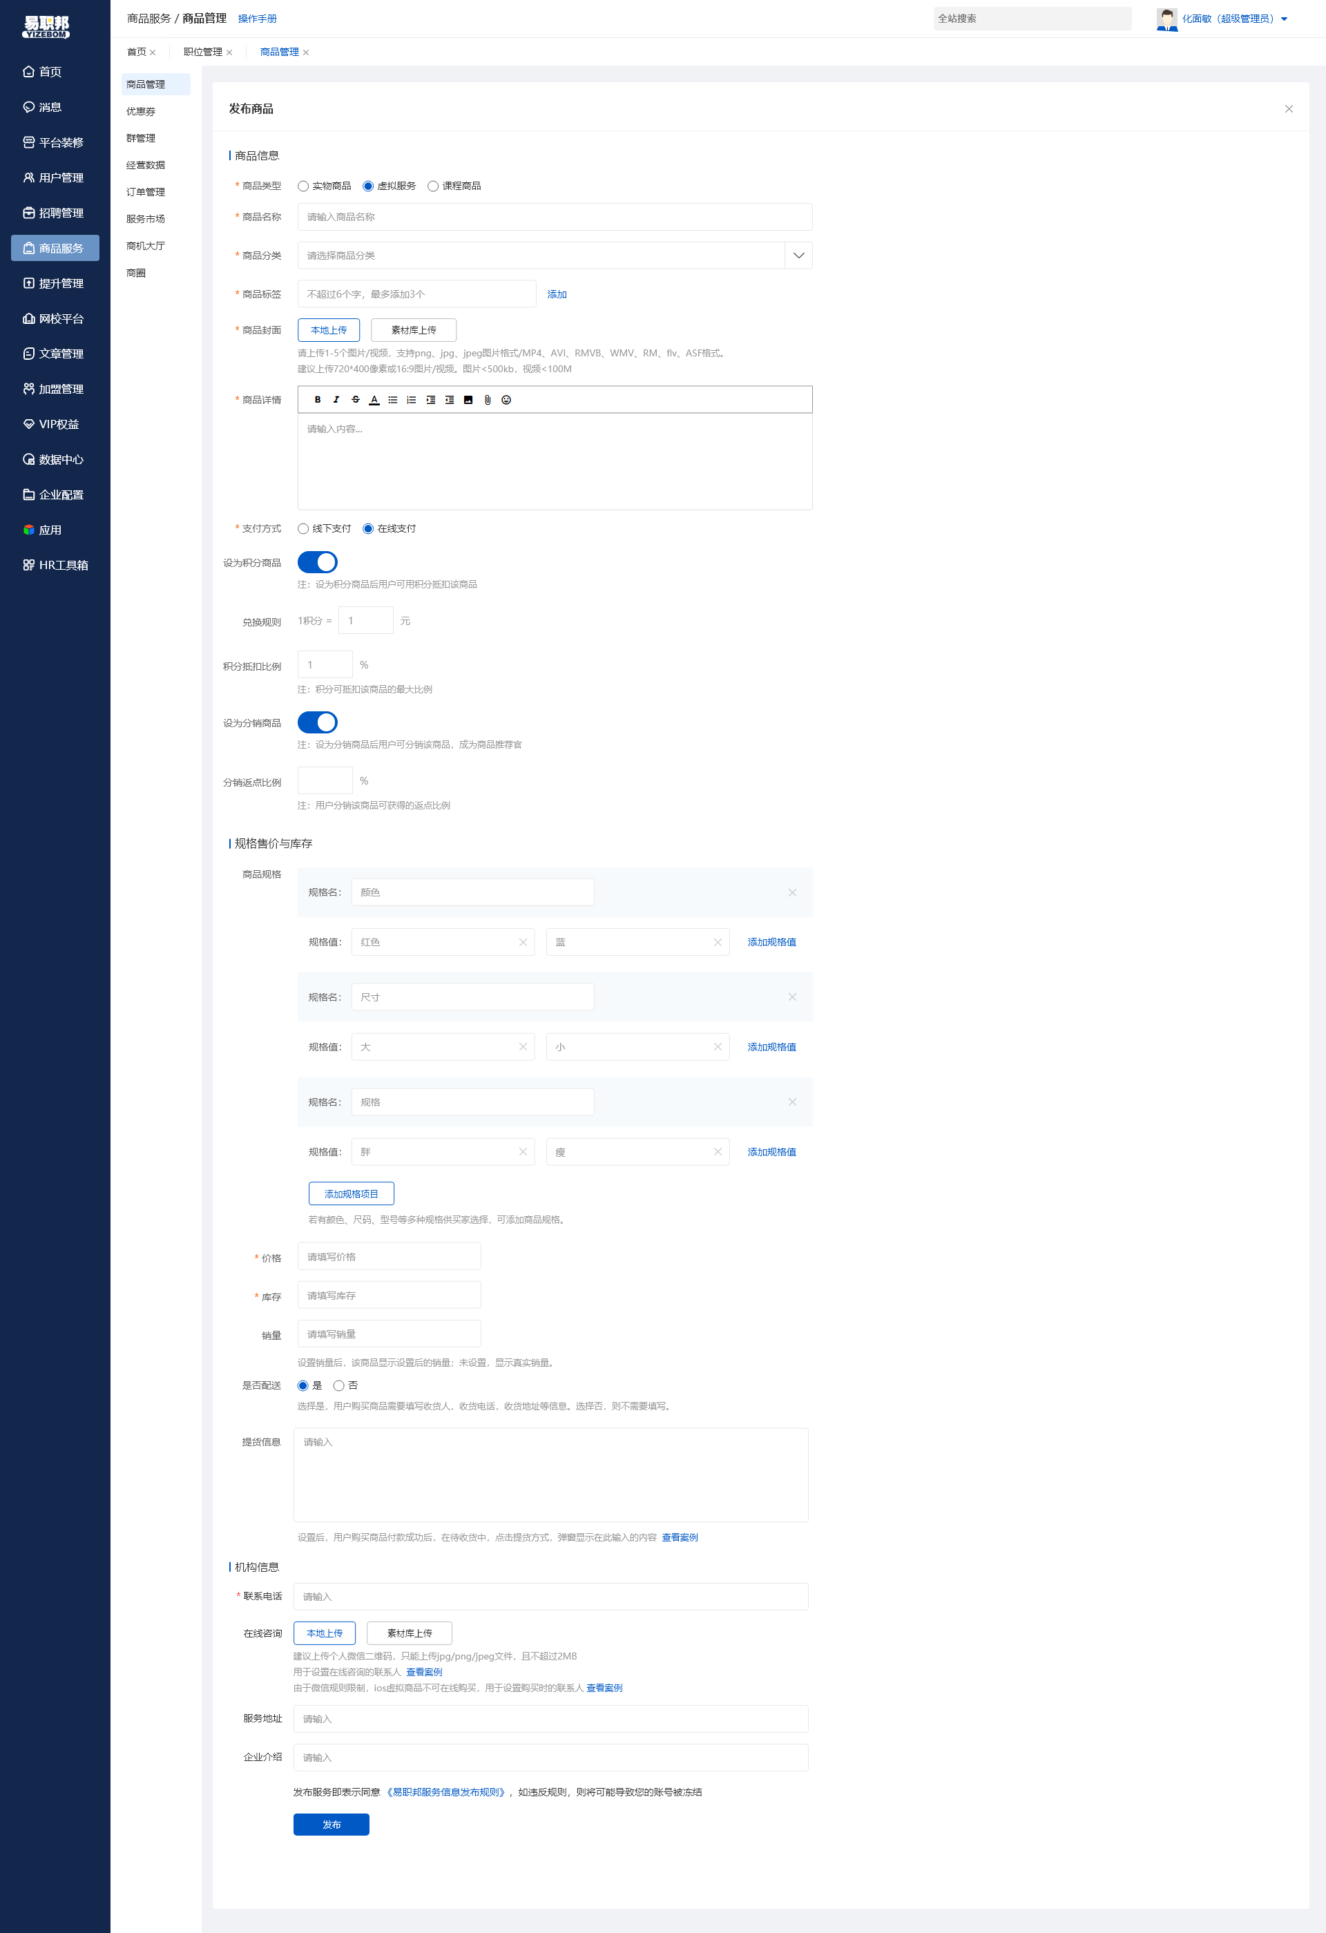Switch to 职位管理 tab
This screenshot has width=1326, height=1933.
202,52
